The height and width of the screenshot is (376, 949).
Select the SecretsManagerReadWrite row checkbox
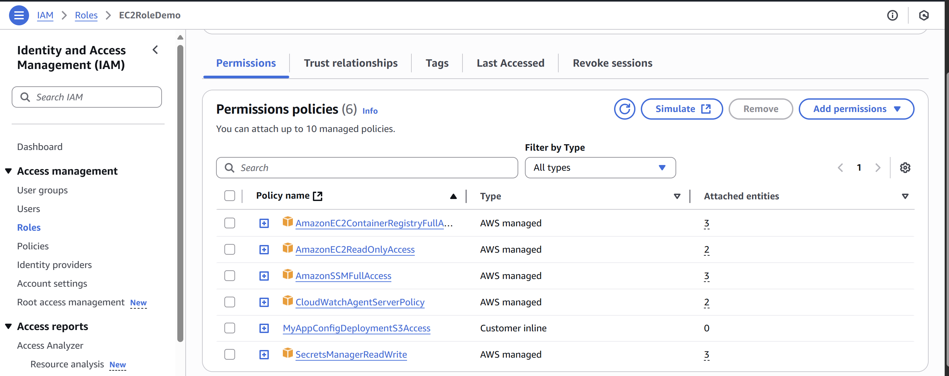pos(229,354)
